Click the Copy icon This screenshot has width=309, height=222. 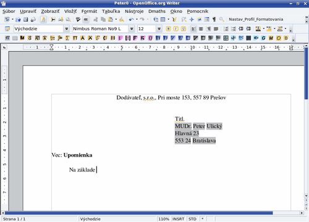click(103, 20)
